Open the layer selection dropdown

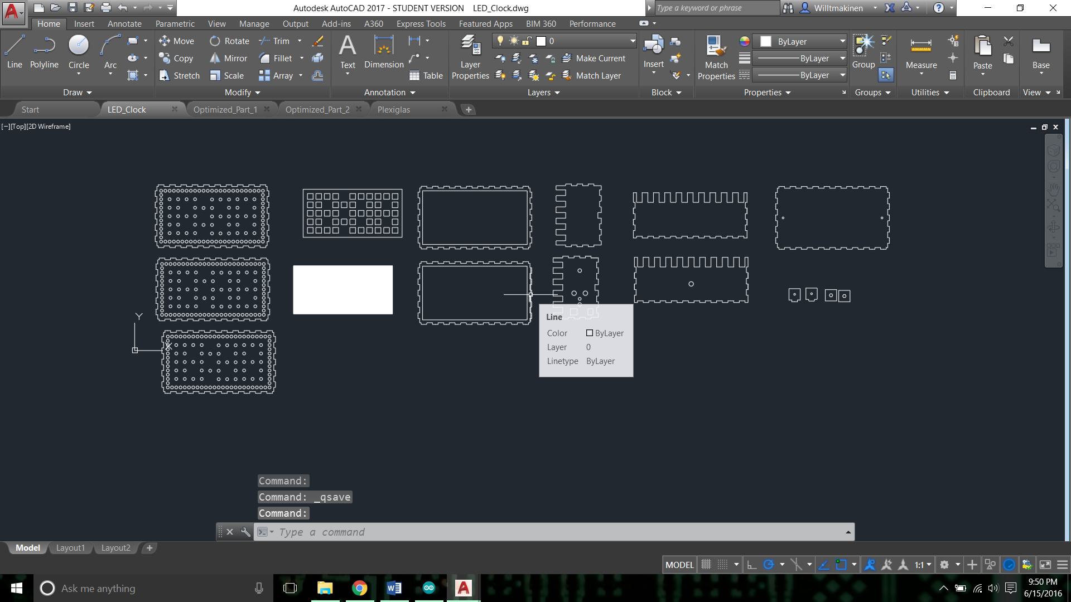(x=633, y=41)
